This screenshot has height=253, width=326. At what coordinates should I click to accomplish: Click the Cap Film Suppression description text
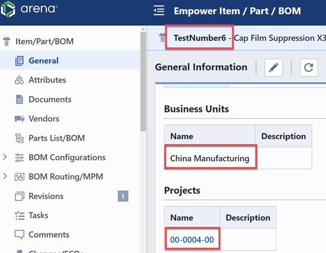pyautogui.click(x=280, y=38)
